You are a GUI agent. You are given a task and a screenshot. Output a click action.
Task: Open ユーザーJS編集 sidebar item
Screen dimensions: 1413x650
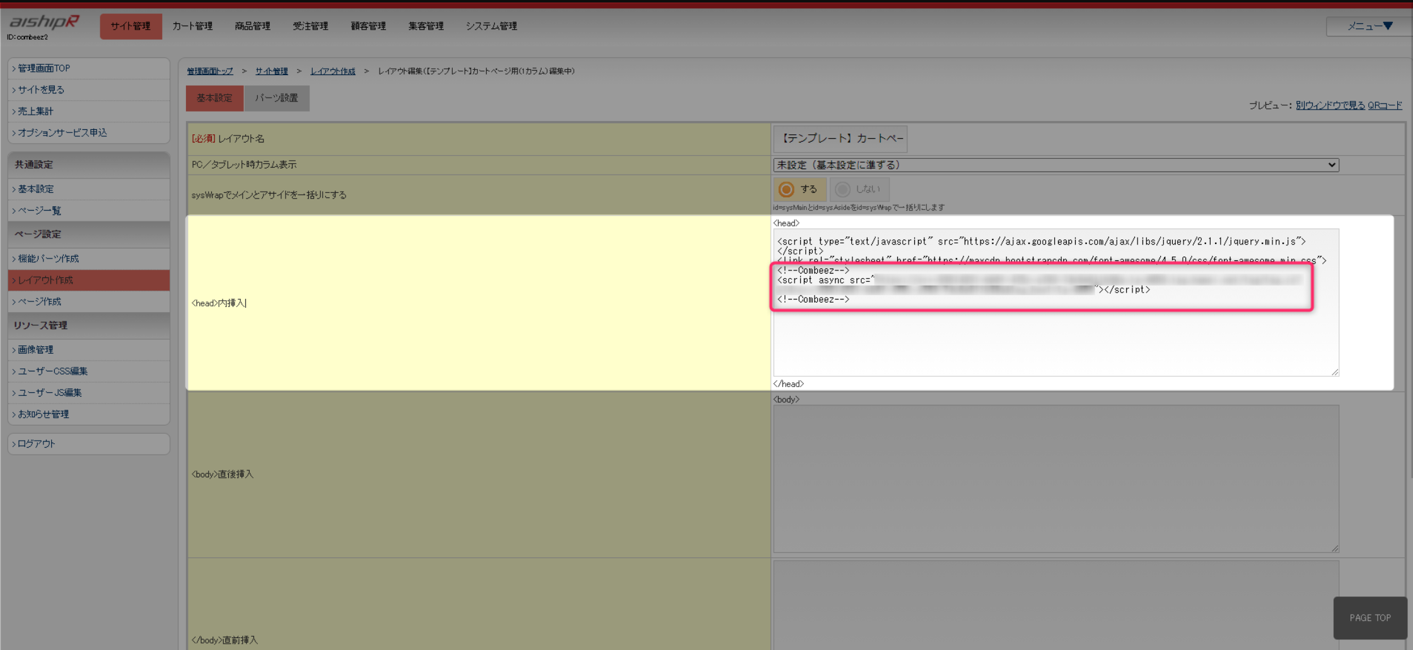click(89, 393)
